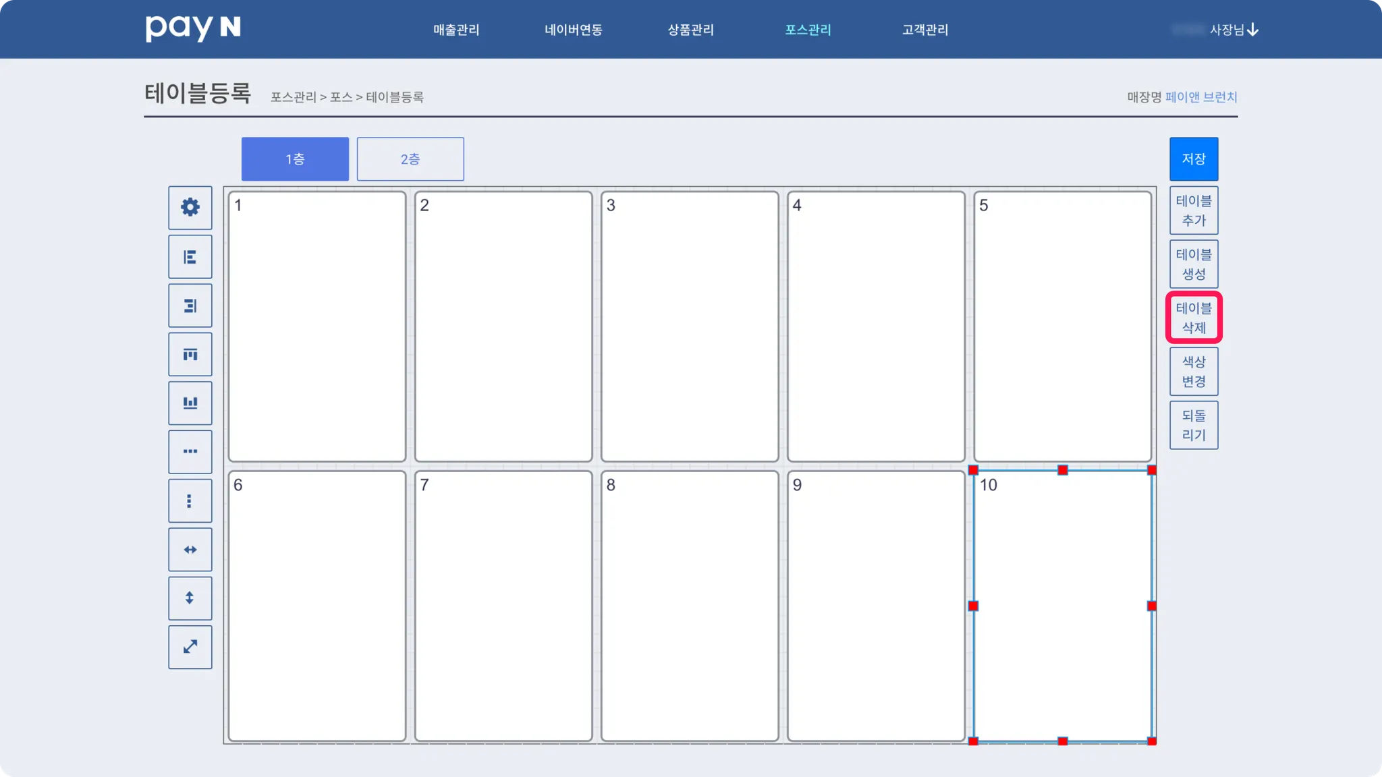Open the 네이버연동 menu
The image size is (1382, 777).
[574, 30]
